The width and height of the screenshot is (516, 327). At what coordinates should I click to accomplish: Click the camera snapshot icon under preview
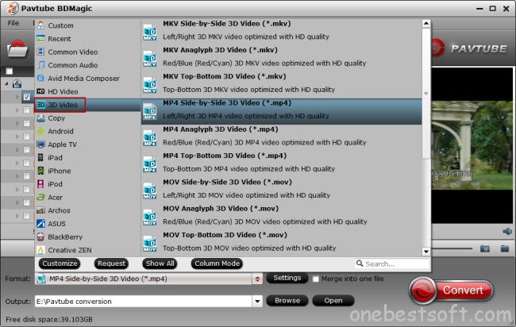pyautogui.click(x=485, y=248)
